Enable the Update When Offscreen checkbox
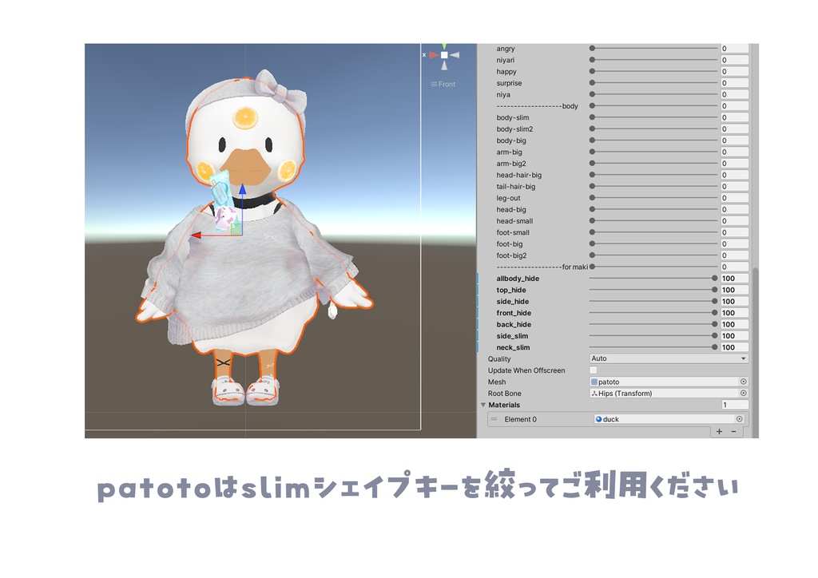Image resolution: width=818 pixels, height=578 pixels. 594,370
